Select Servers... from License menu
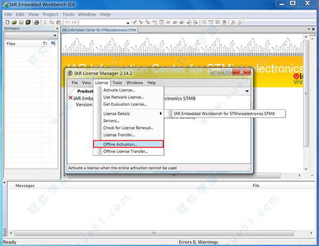The image size is (319, 246). pyautogui.click(x=129, y=121)
